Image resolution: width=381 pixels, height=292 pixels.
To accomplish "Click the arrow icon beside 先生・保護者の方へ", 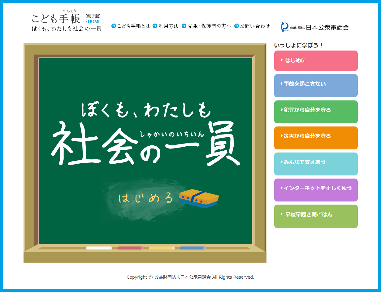I will (x=184, y=26).
